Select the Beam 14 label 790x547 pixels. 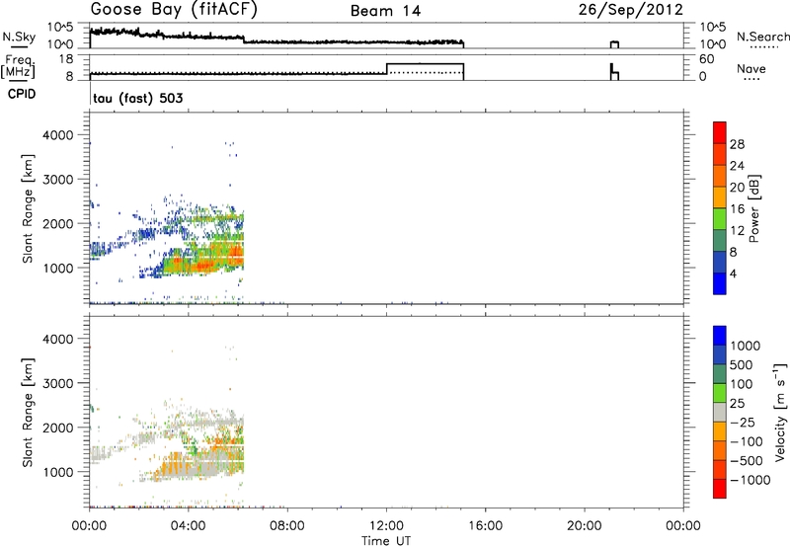pos(385,11)
